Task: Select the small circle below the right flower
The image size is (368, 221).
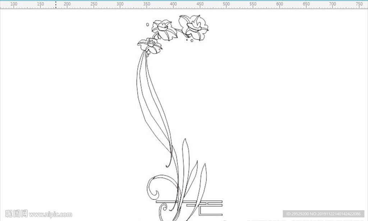Action: click(x=192, y=41)
